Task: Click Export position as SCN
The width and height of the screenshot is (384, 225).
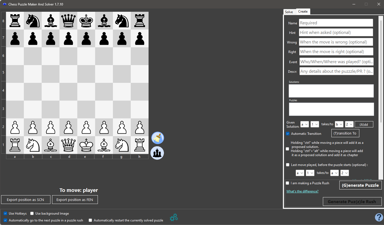Action: coord(26,200)
